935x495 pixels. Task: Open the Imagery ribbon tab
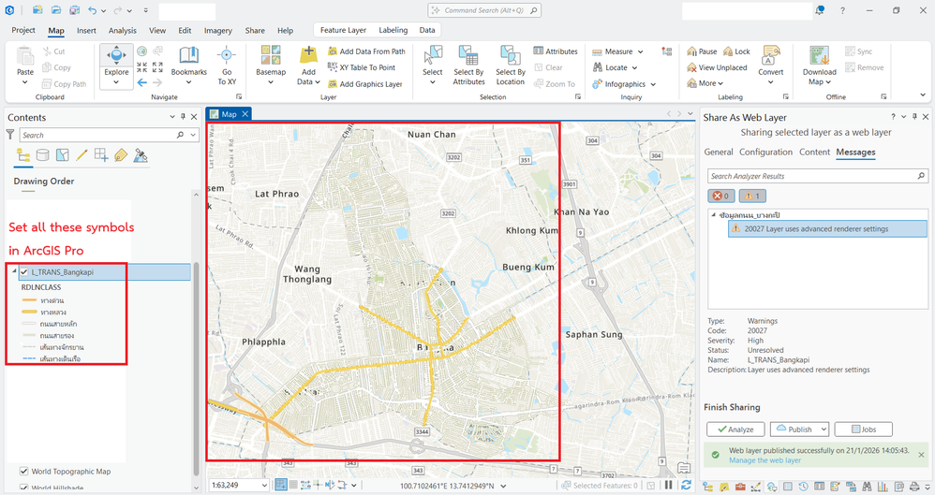point(217,30)
